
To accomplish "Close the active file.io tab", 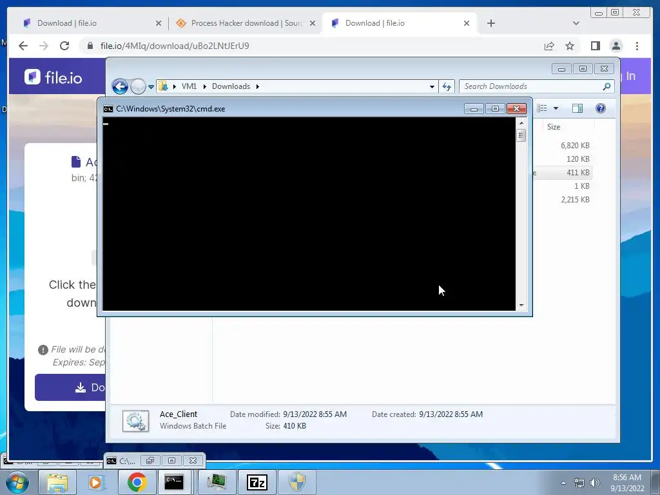I will [467, 24].
